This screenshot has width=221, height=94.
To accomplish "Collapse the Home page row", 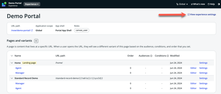I will [x=12, y=63].
